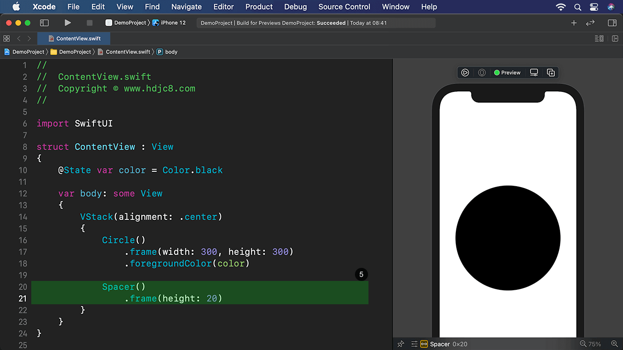623x350 pixels.
Task: Open preview device display settings
Action: [x=534, y=72]
